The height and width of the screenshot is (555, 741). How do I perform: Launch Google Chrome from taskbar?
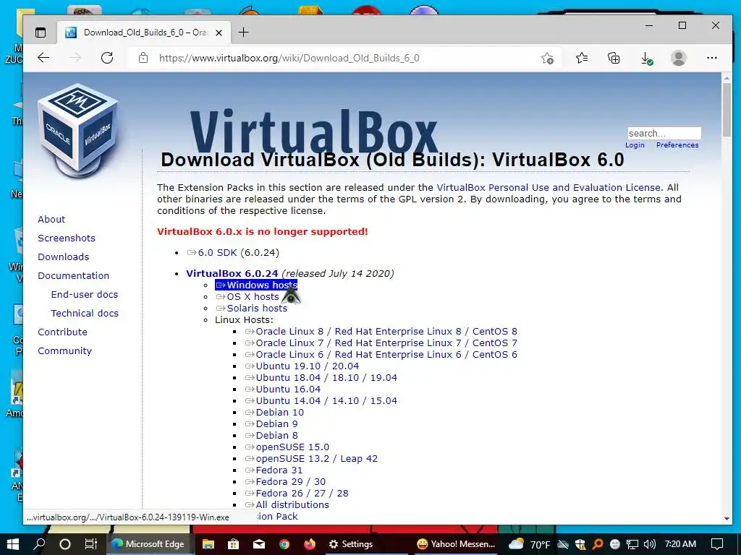click(x=284, y=544)
